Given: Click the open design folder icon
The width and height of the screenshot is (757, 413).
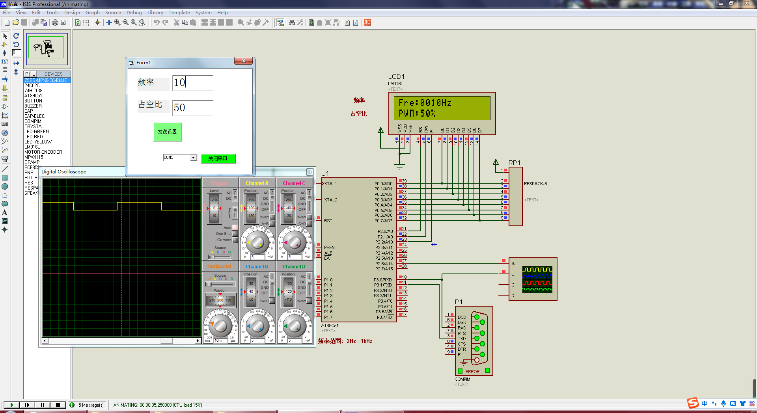Looking at the screenshot, I should point(16,22).
